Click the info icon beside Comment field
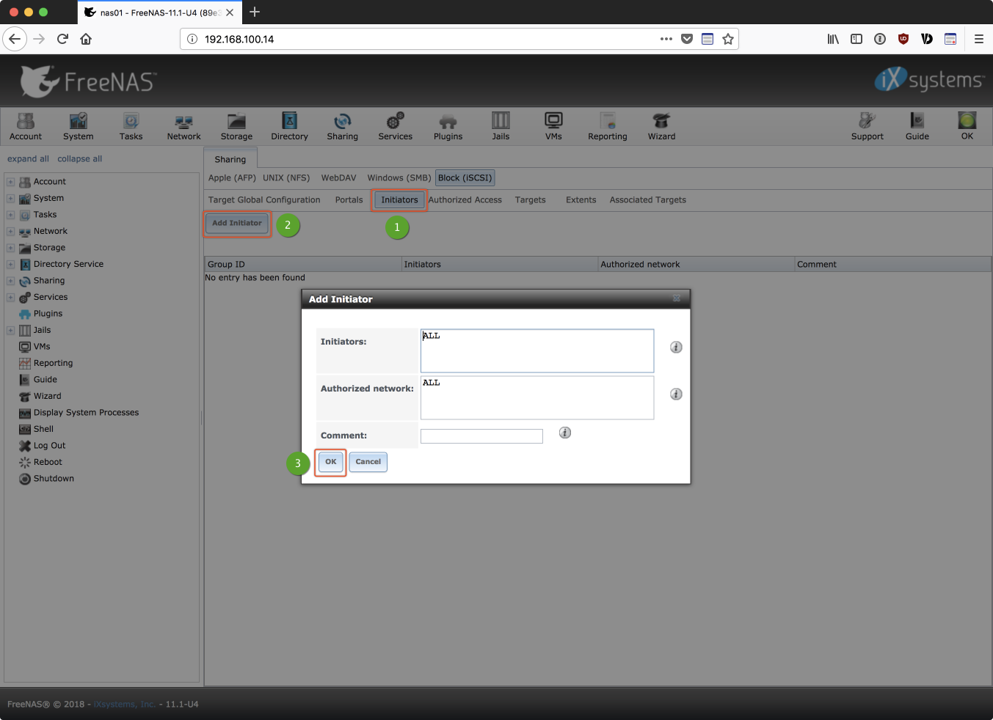This screenshot has height=720, width=993. tap(565, 433)
